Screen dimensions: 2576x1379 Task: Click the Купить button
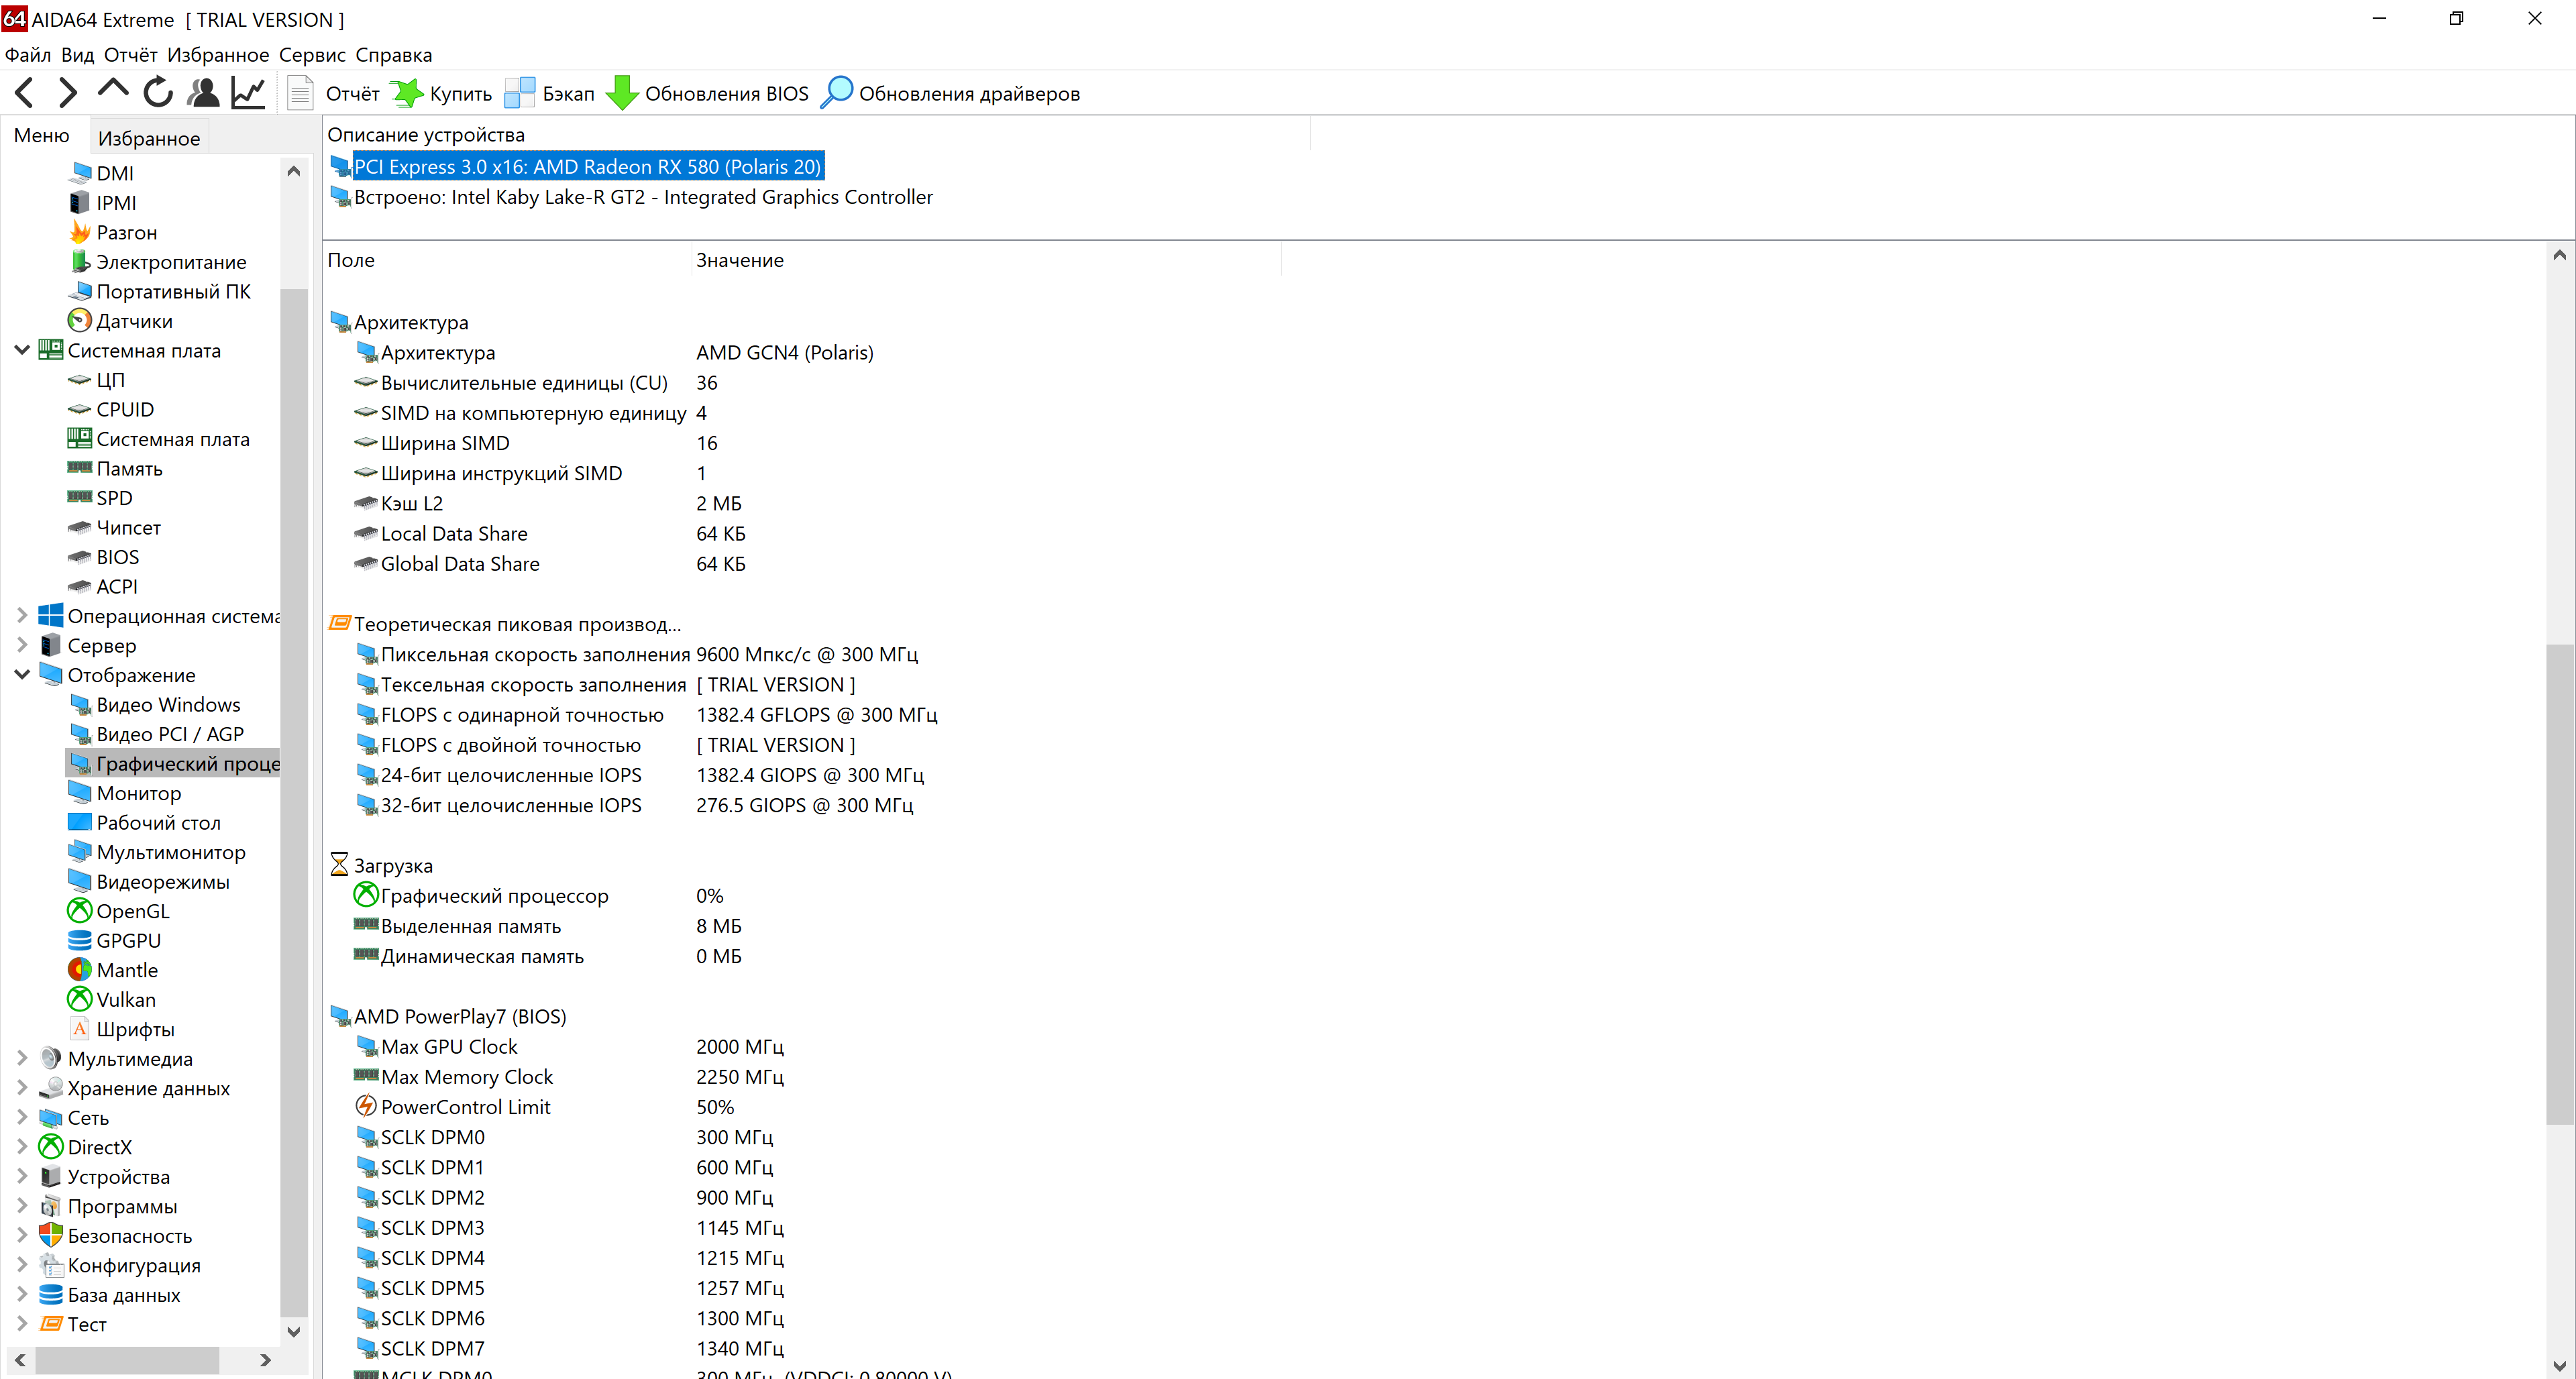coord(442,93)
